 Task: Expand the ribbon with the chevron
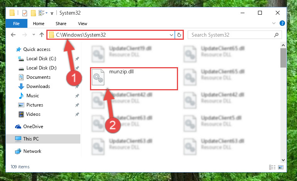(x=274, y=23)
